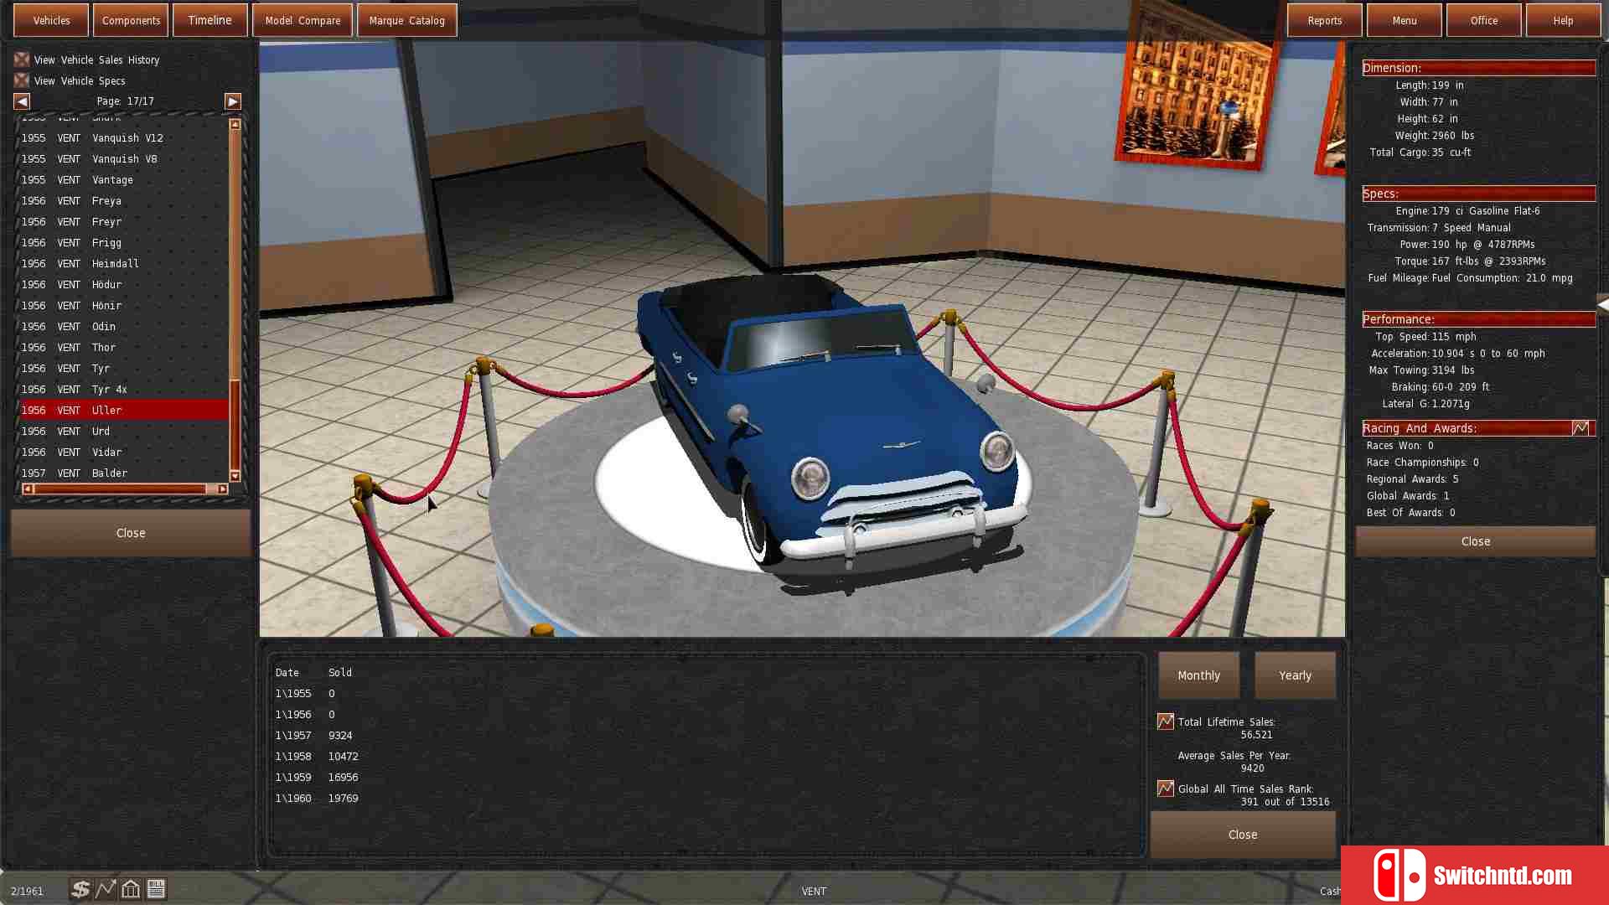Screen dimensions: 1609x905
Task: Select highlighted 1956 VENT Uller row
Action: coord(123,411)
